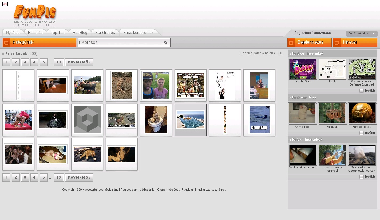Expand the Hírlevél newsletter dropdown
380x220 pixels.
[355, 43]
